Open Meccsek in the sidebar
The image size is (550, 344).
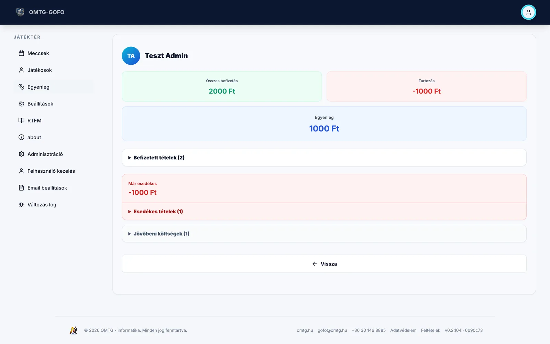tap(54, 53)
